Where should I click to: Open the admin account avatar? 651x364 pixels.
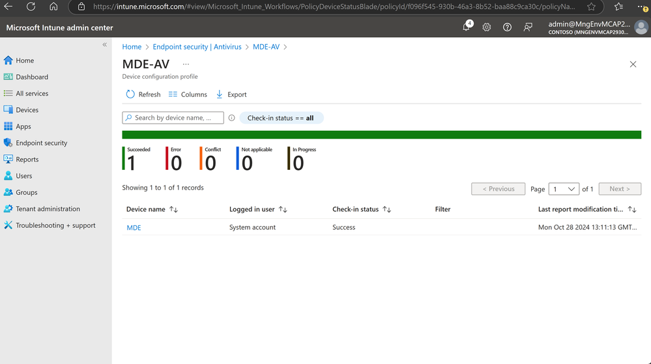coord(641,27)
